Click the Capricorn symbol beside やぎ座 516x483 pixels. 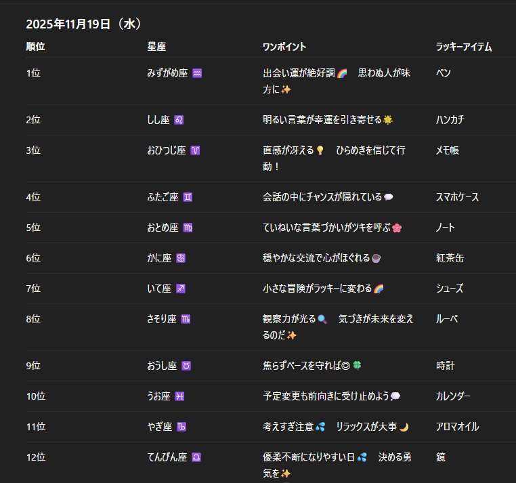coord(181,427)
